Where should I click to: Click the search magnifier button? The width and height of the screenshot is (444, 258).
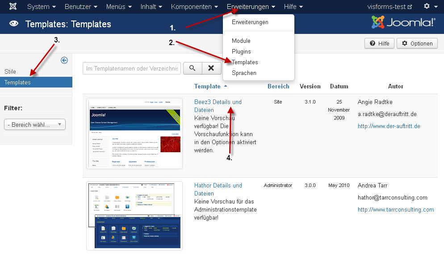(x=193, y=68)
